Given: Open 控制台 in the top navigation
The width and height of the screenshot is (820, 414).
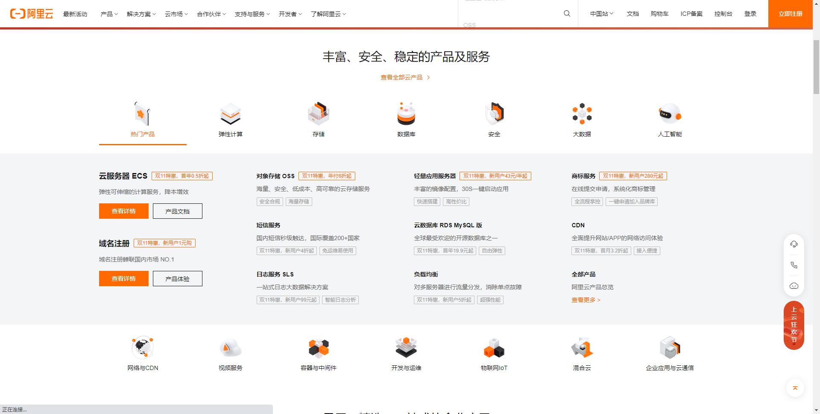Looking at the screenshot, I should (x=723, y=14).
